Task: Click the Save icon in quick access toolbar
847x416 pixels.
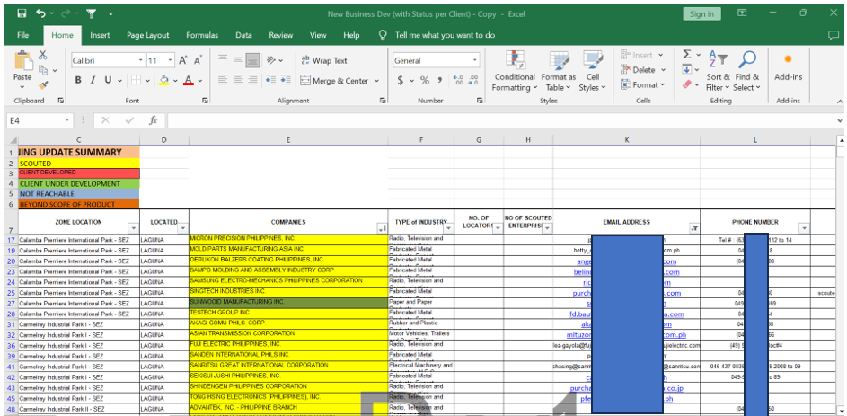Action: (x=22, y=14)
